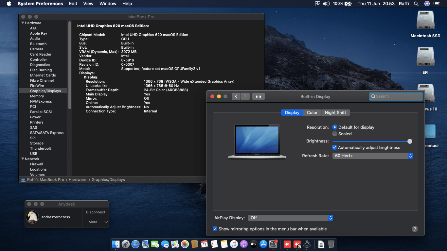This screenshot has width=447, height=251.
Task: Toggle Automatically adjust brightness checkbox
Action: pyautogui.click(x=334, y=147)
